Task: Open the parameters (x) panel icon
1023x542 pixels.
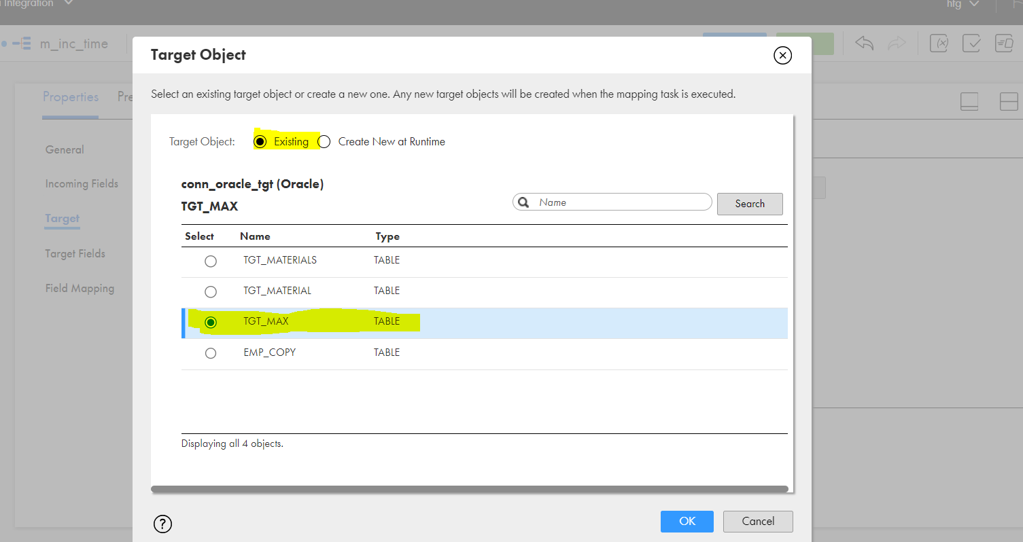Action: pyautogui.click(x=939, y=43)
